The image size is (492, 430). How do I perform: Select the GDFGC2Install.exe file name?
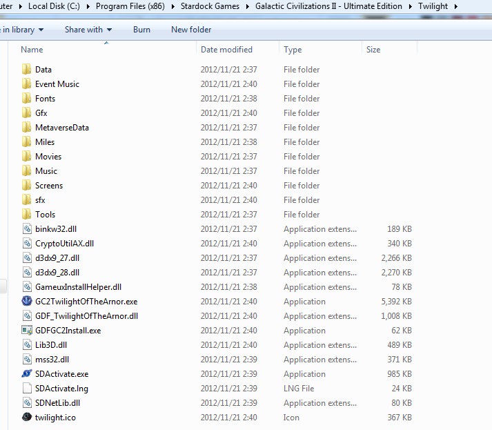pos(68,330)
